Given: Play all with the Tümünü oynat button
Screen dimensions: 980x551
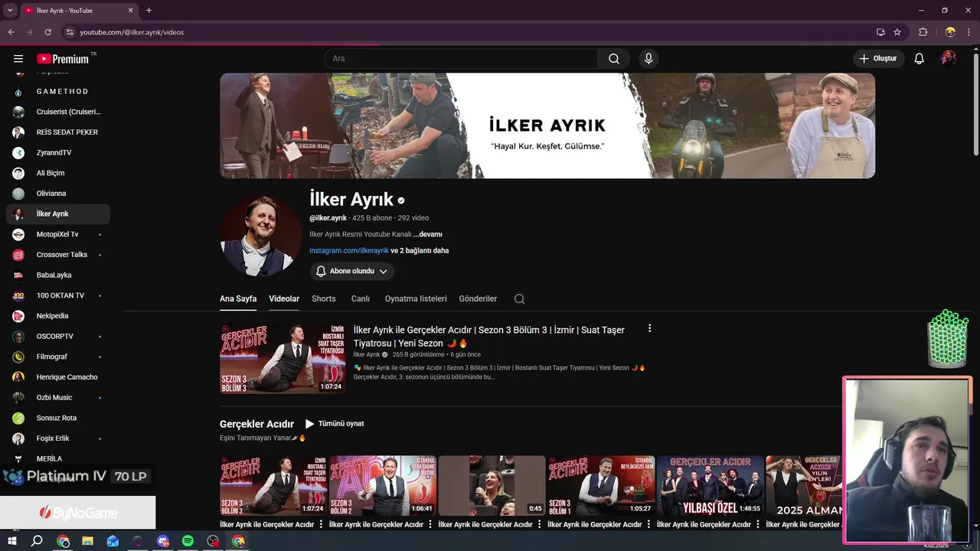Looking at the screenshot, I should pos(335,424).
